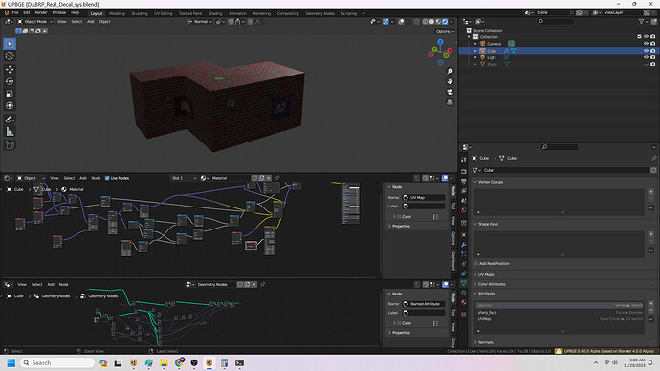
Task: Expand the UV Maps panel
Action: click(x=475, y=274)
